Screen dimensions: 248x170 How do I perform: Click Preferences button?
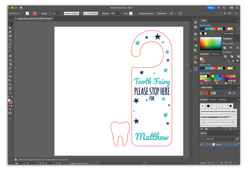click(x=162, y=13)
